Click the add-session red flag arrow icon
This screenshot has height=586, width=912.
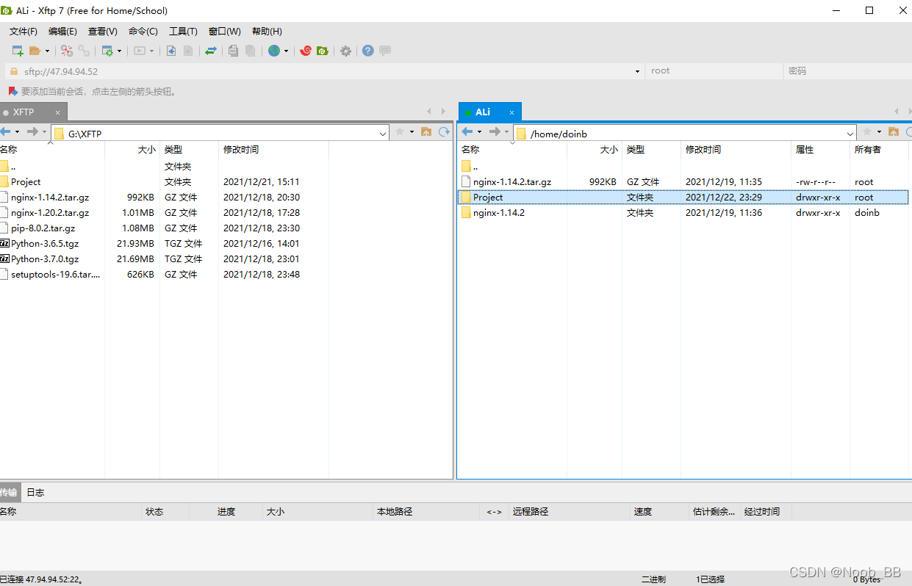[12, 91]
